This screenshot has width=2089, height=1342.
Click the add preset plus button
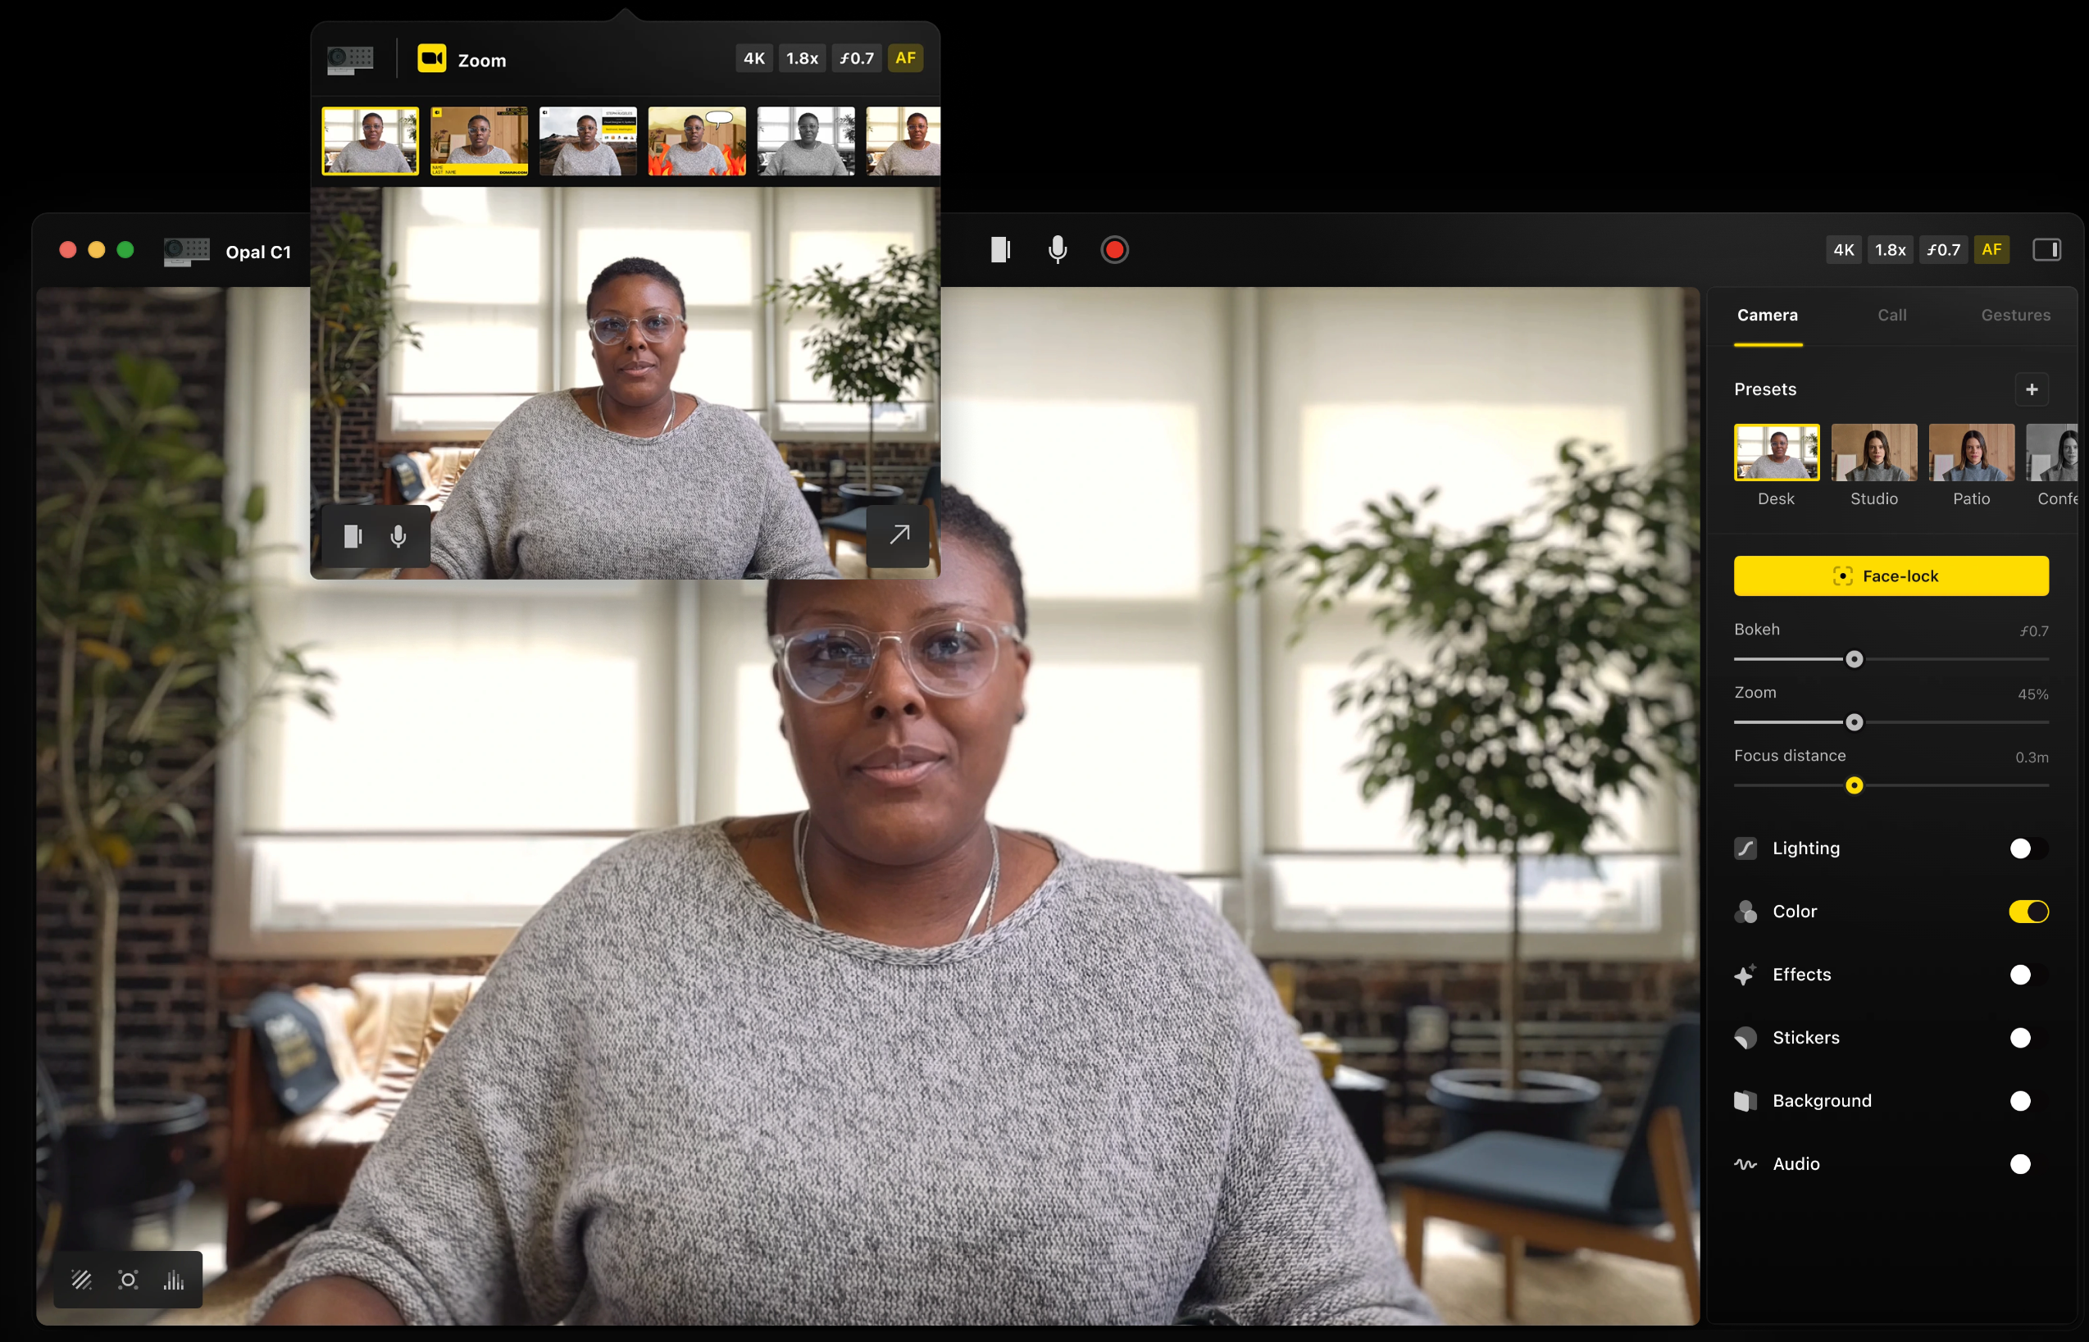point(2031,389)
